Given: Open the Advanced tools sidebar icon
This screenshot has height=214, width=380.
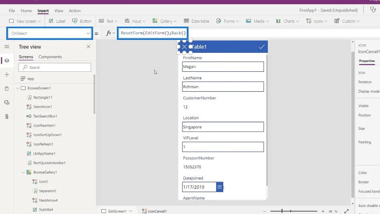Looking at the screenshot, I should click(7, 117).
